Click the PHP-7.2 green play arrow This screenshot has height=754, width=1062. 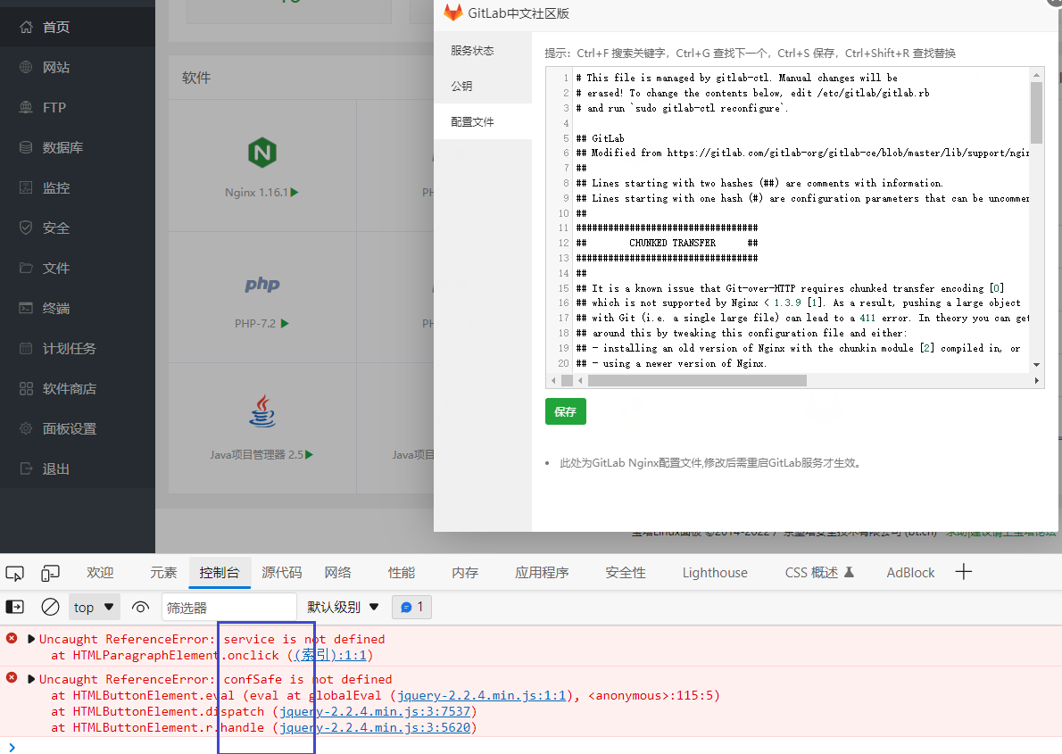[x=286, y=324]
